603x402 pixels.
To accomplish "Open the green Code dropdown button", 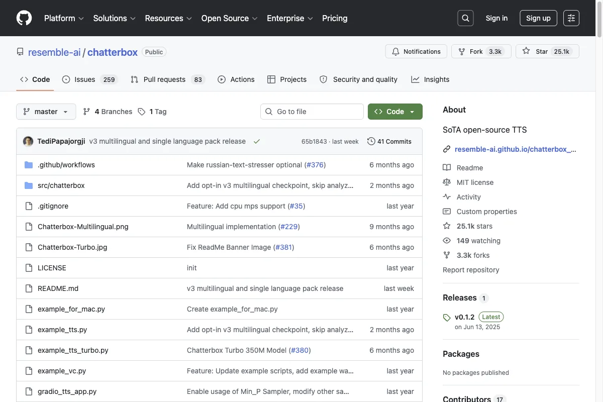I will [x=395, y=112].
